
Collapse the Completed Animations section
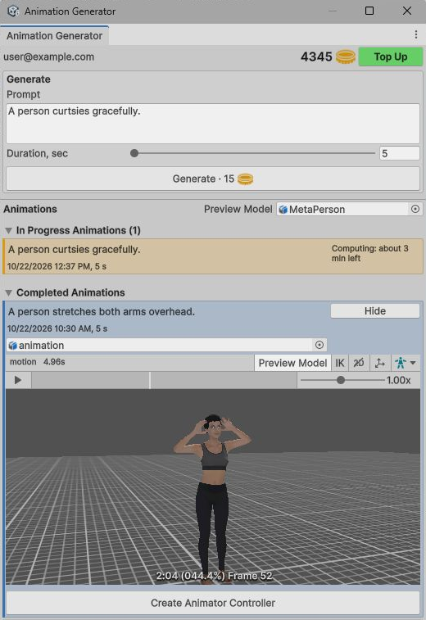(8, 293)
